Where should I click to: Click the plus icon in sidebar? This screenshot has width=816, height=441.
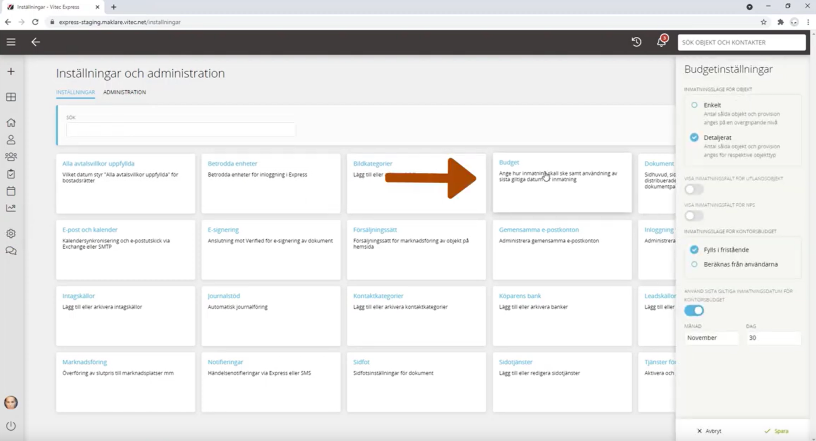point(11,71)
